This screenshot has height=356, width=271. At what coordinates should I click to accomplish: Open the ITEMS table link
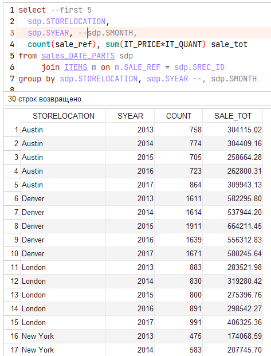(x=76, y=68)
